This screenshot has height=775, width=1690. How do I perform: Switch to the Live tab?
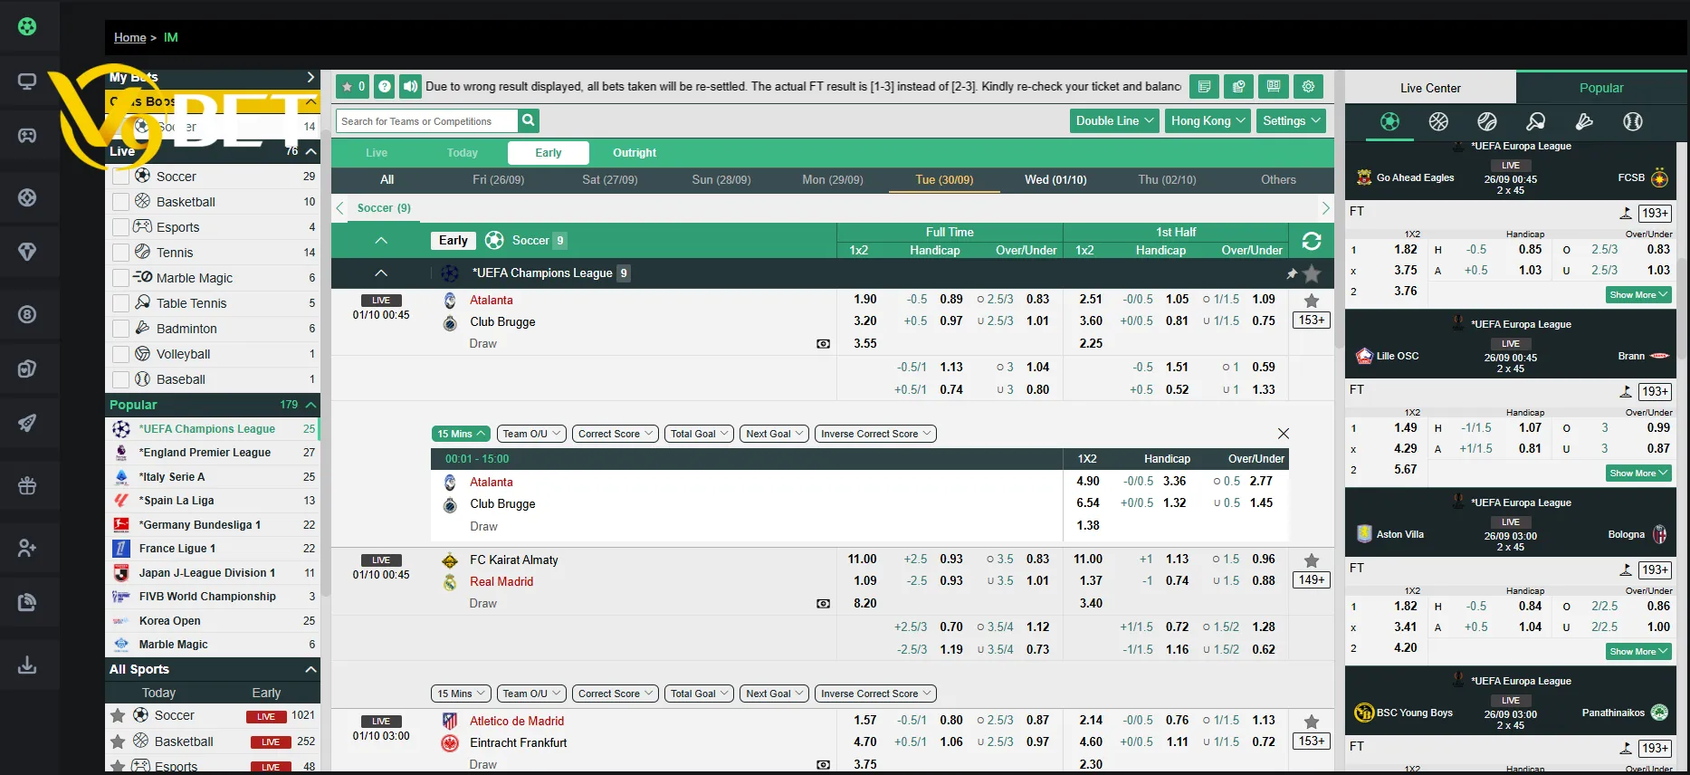tap(377, 153)
